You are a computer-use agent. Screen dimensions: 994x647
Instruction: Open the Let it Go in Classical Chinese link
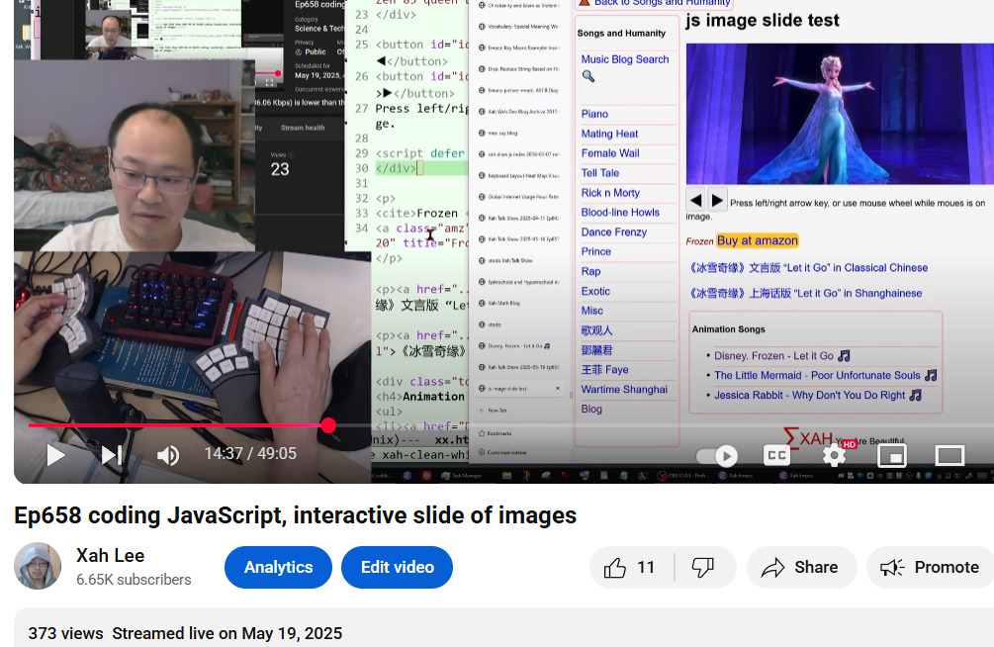point(808,268)
